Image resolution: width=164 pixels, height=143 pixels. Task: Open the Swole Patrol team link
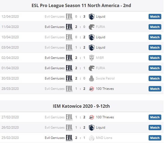tap(105, 78)
